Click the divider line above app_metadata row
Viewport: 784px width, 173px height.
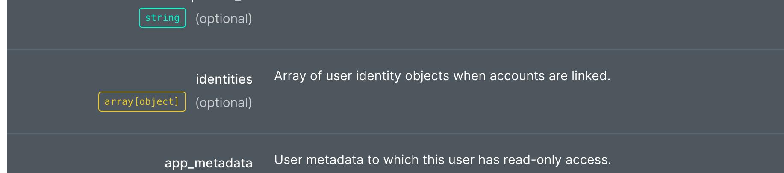coord(385,134)
